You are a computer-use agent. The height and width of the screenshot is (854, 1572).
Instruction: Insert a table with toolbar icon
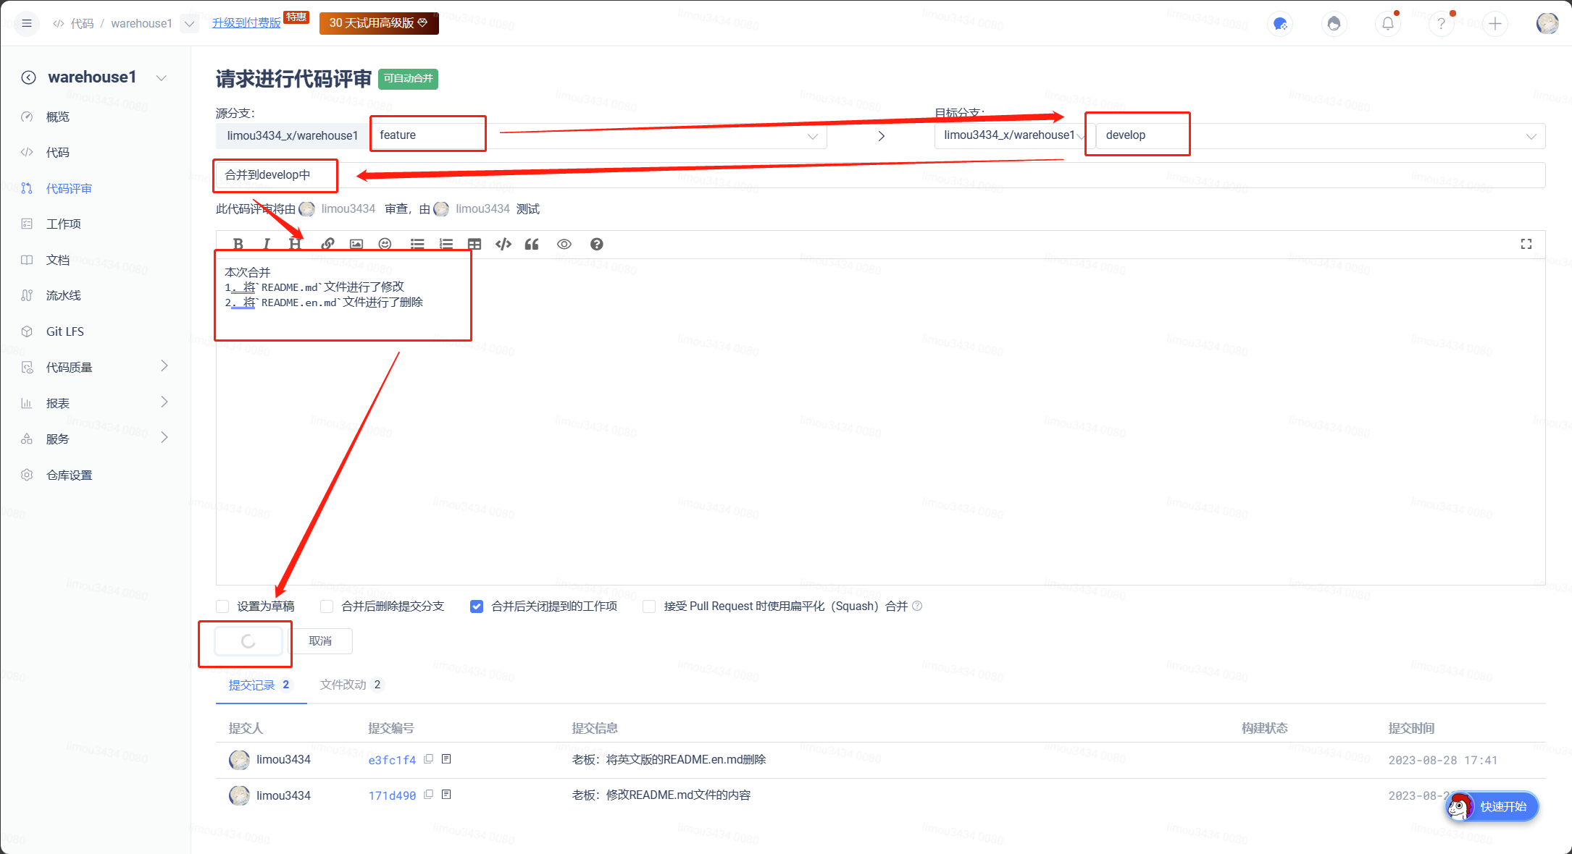click(x=474, y=244)
